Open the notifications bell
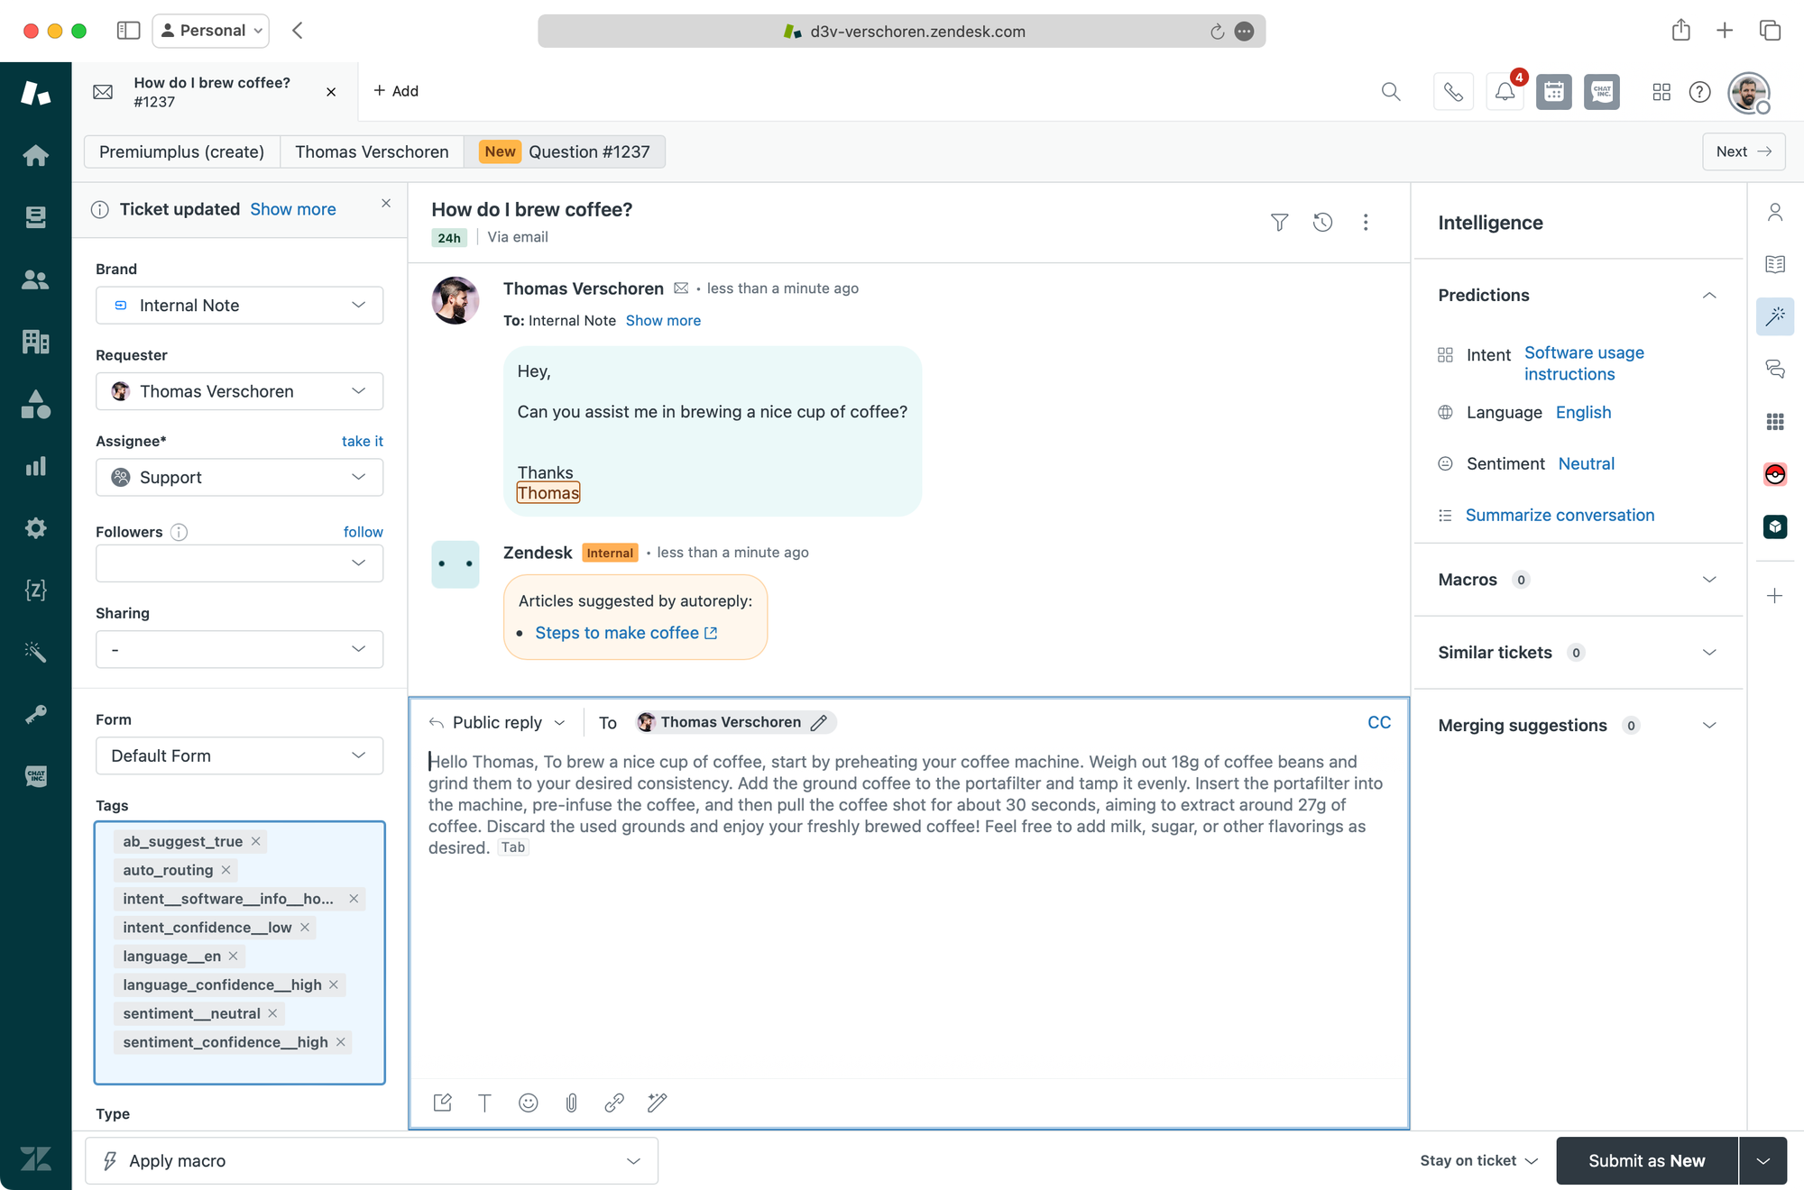Screen dimensions: 1804x1190 tap(1505, 91)
